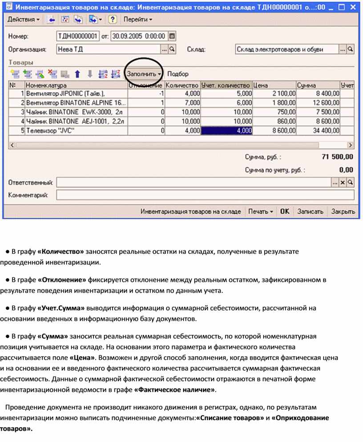Select the row Чайник BINATONE AEJ-1001, 2,2л

pyautogui.click(x=181, y=121)
